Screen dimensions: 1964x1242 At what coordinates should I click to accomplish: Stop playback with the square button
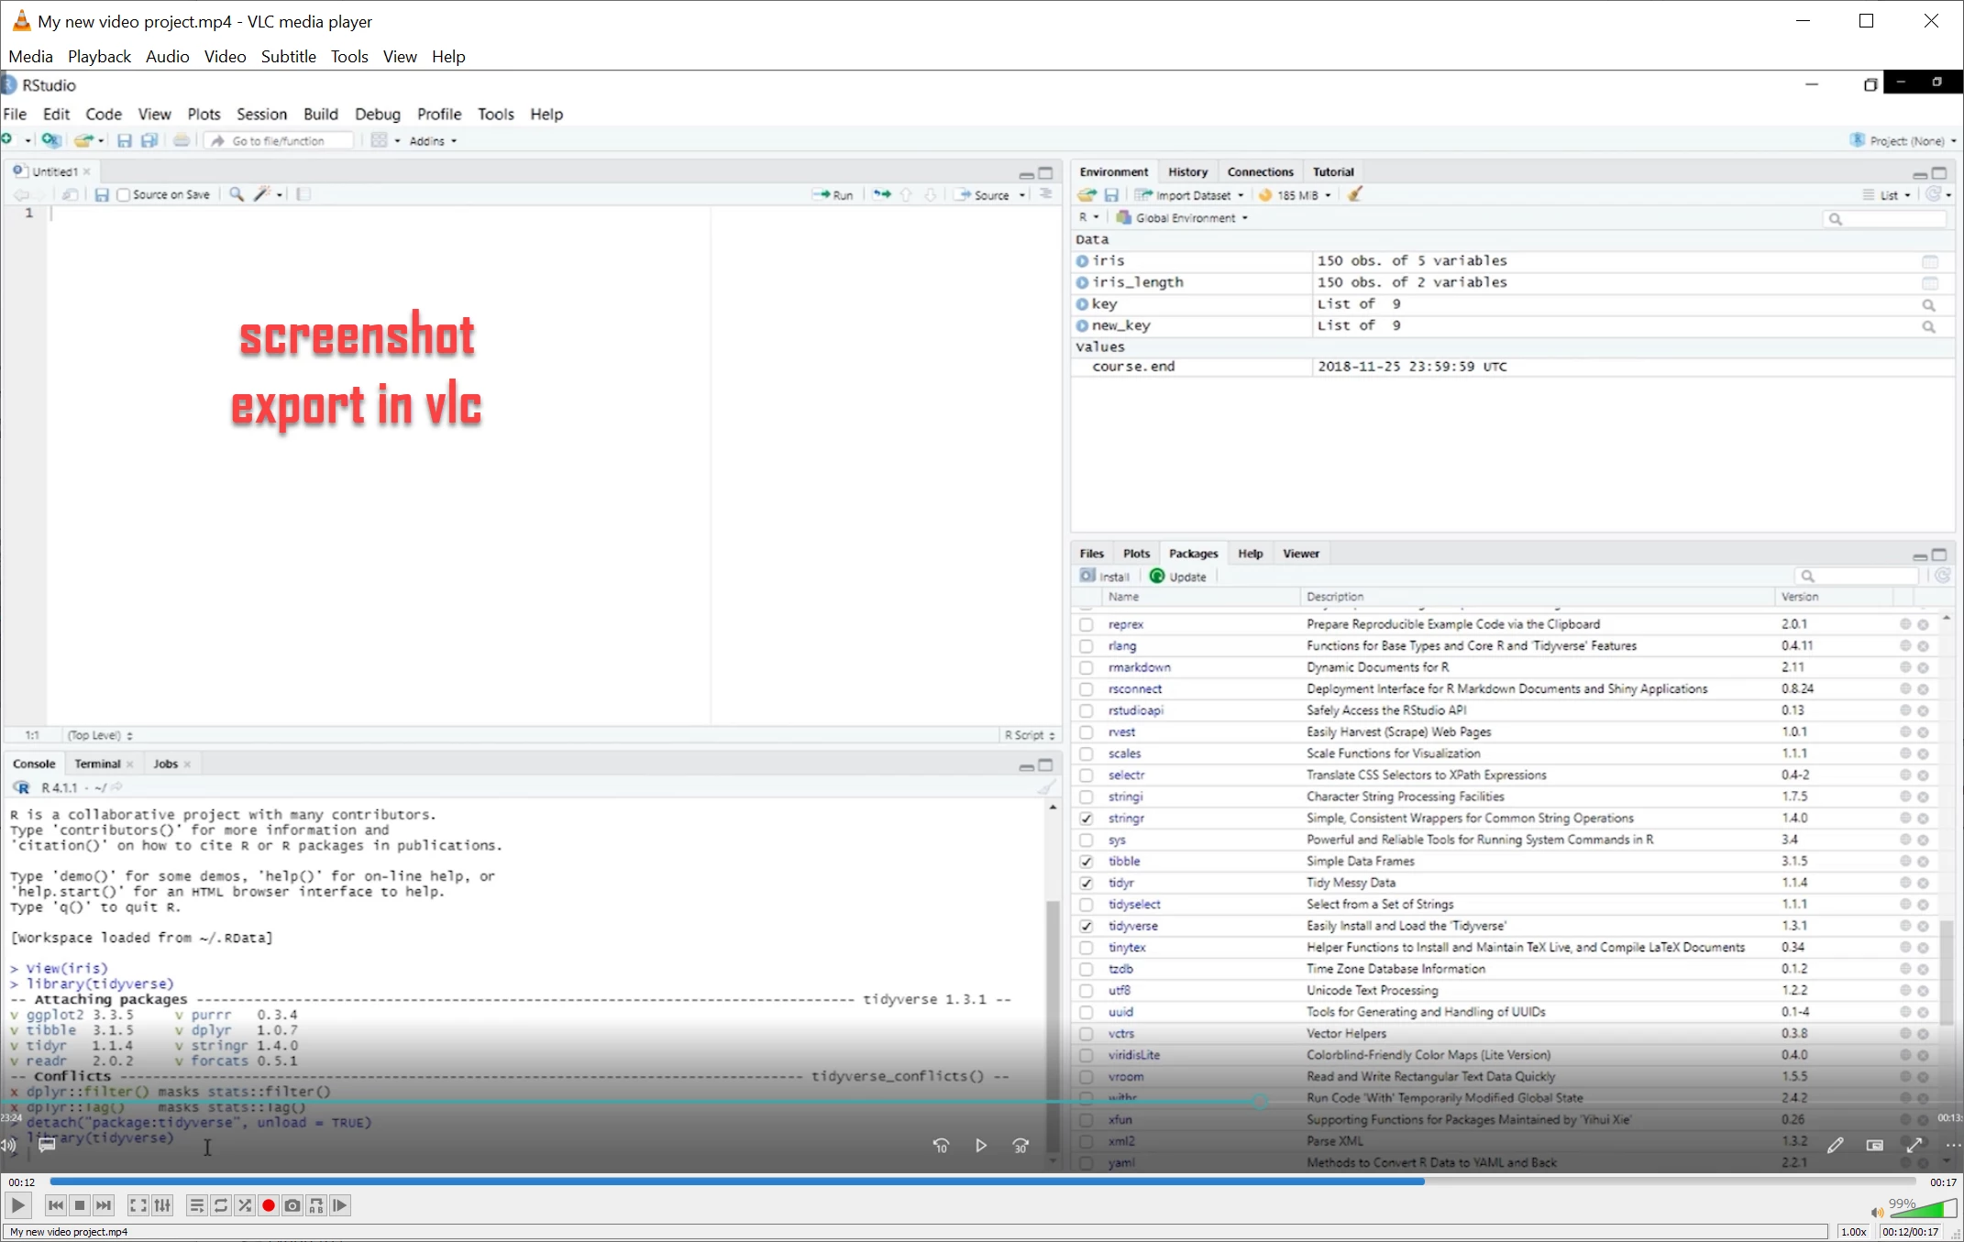click(x=80, y=1206)
